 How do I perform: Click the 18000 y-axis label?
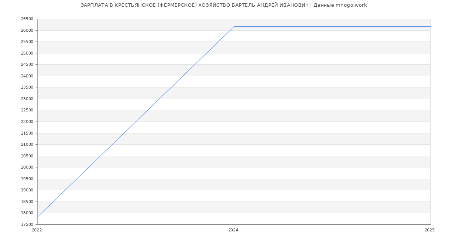tap(27, 213)
